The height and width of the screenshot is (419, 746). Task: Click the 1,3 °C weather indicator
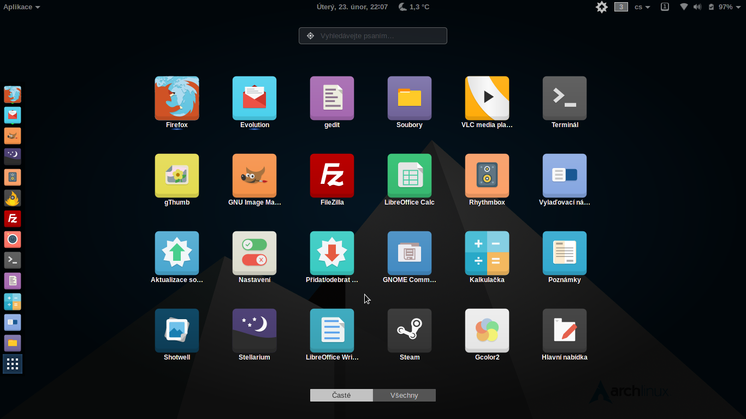pyautogui.click(x=414, y=7)
